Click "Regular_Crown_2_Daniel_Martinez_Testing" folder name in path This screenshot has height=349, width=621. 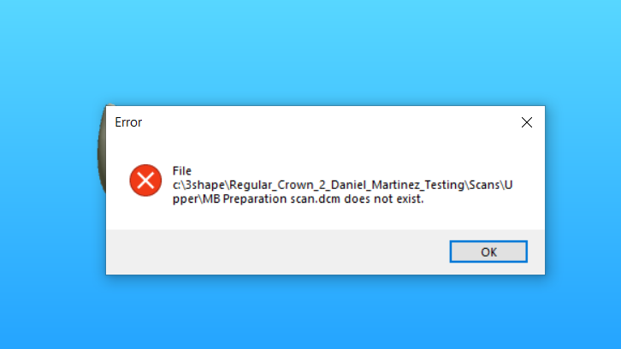pos(347,185)
